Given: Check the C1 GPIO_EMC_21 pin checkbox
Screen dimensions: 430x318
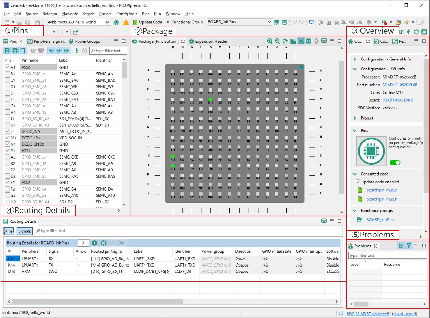Looking at the screenshot, I should coord(7,80).
